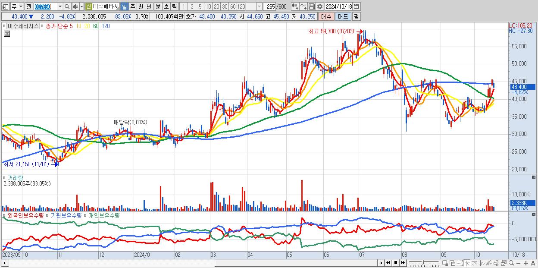Click the date field 2024/10/18
Screen dimensions: 538x268
339,7
